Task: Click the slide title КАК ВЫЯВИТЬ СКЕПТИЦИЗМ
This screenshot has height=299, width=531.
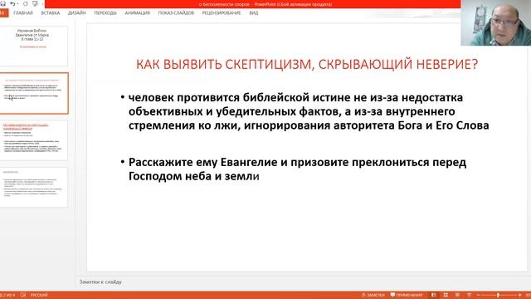Action: tap(307, 65)
